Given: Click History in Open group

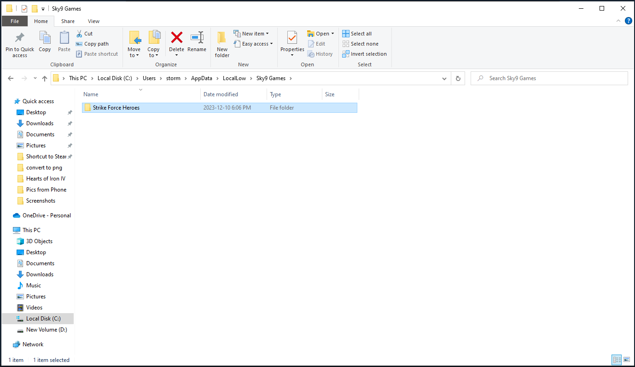Looking at the screenshot, I should (320, 54).
